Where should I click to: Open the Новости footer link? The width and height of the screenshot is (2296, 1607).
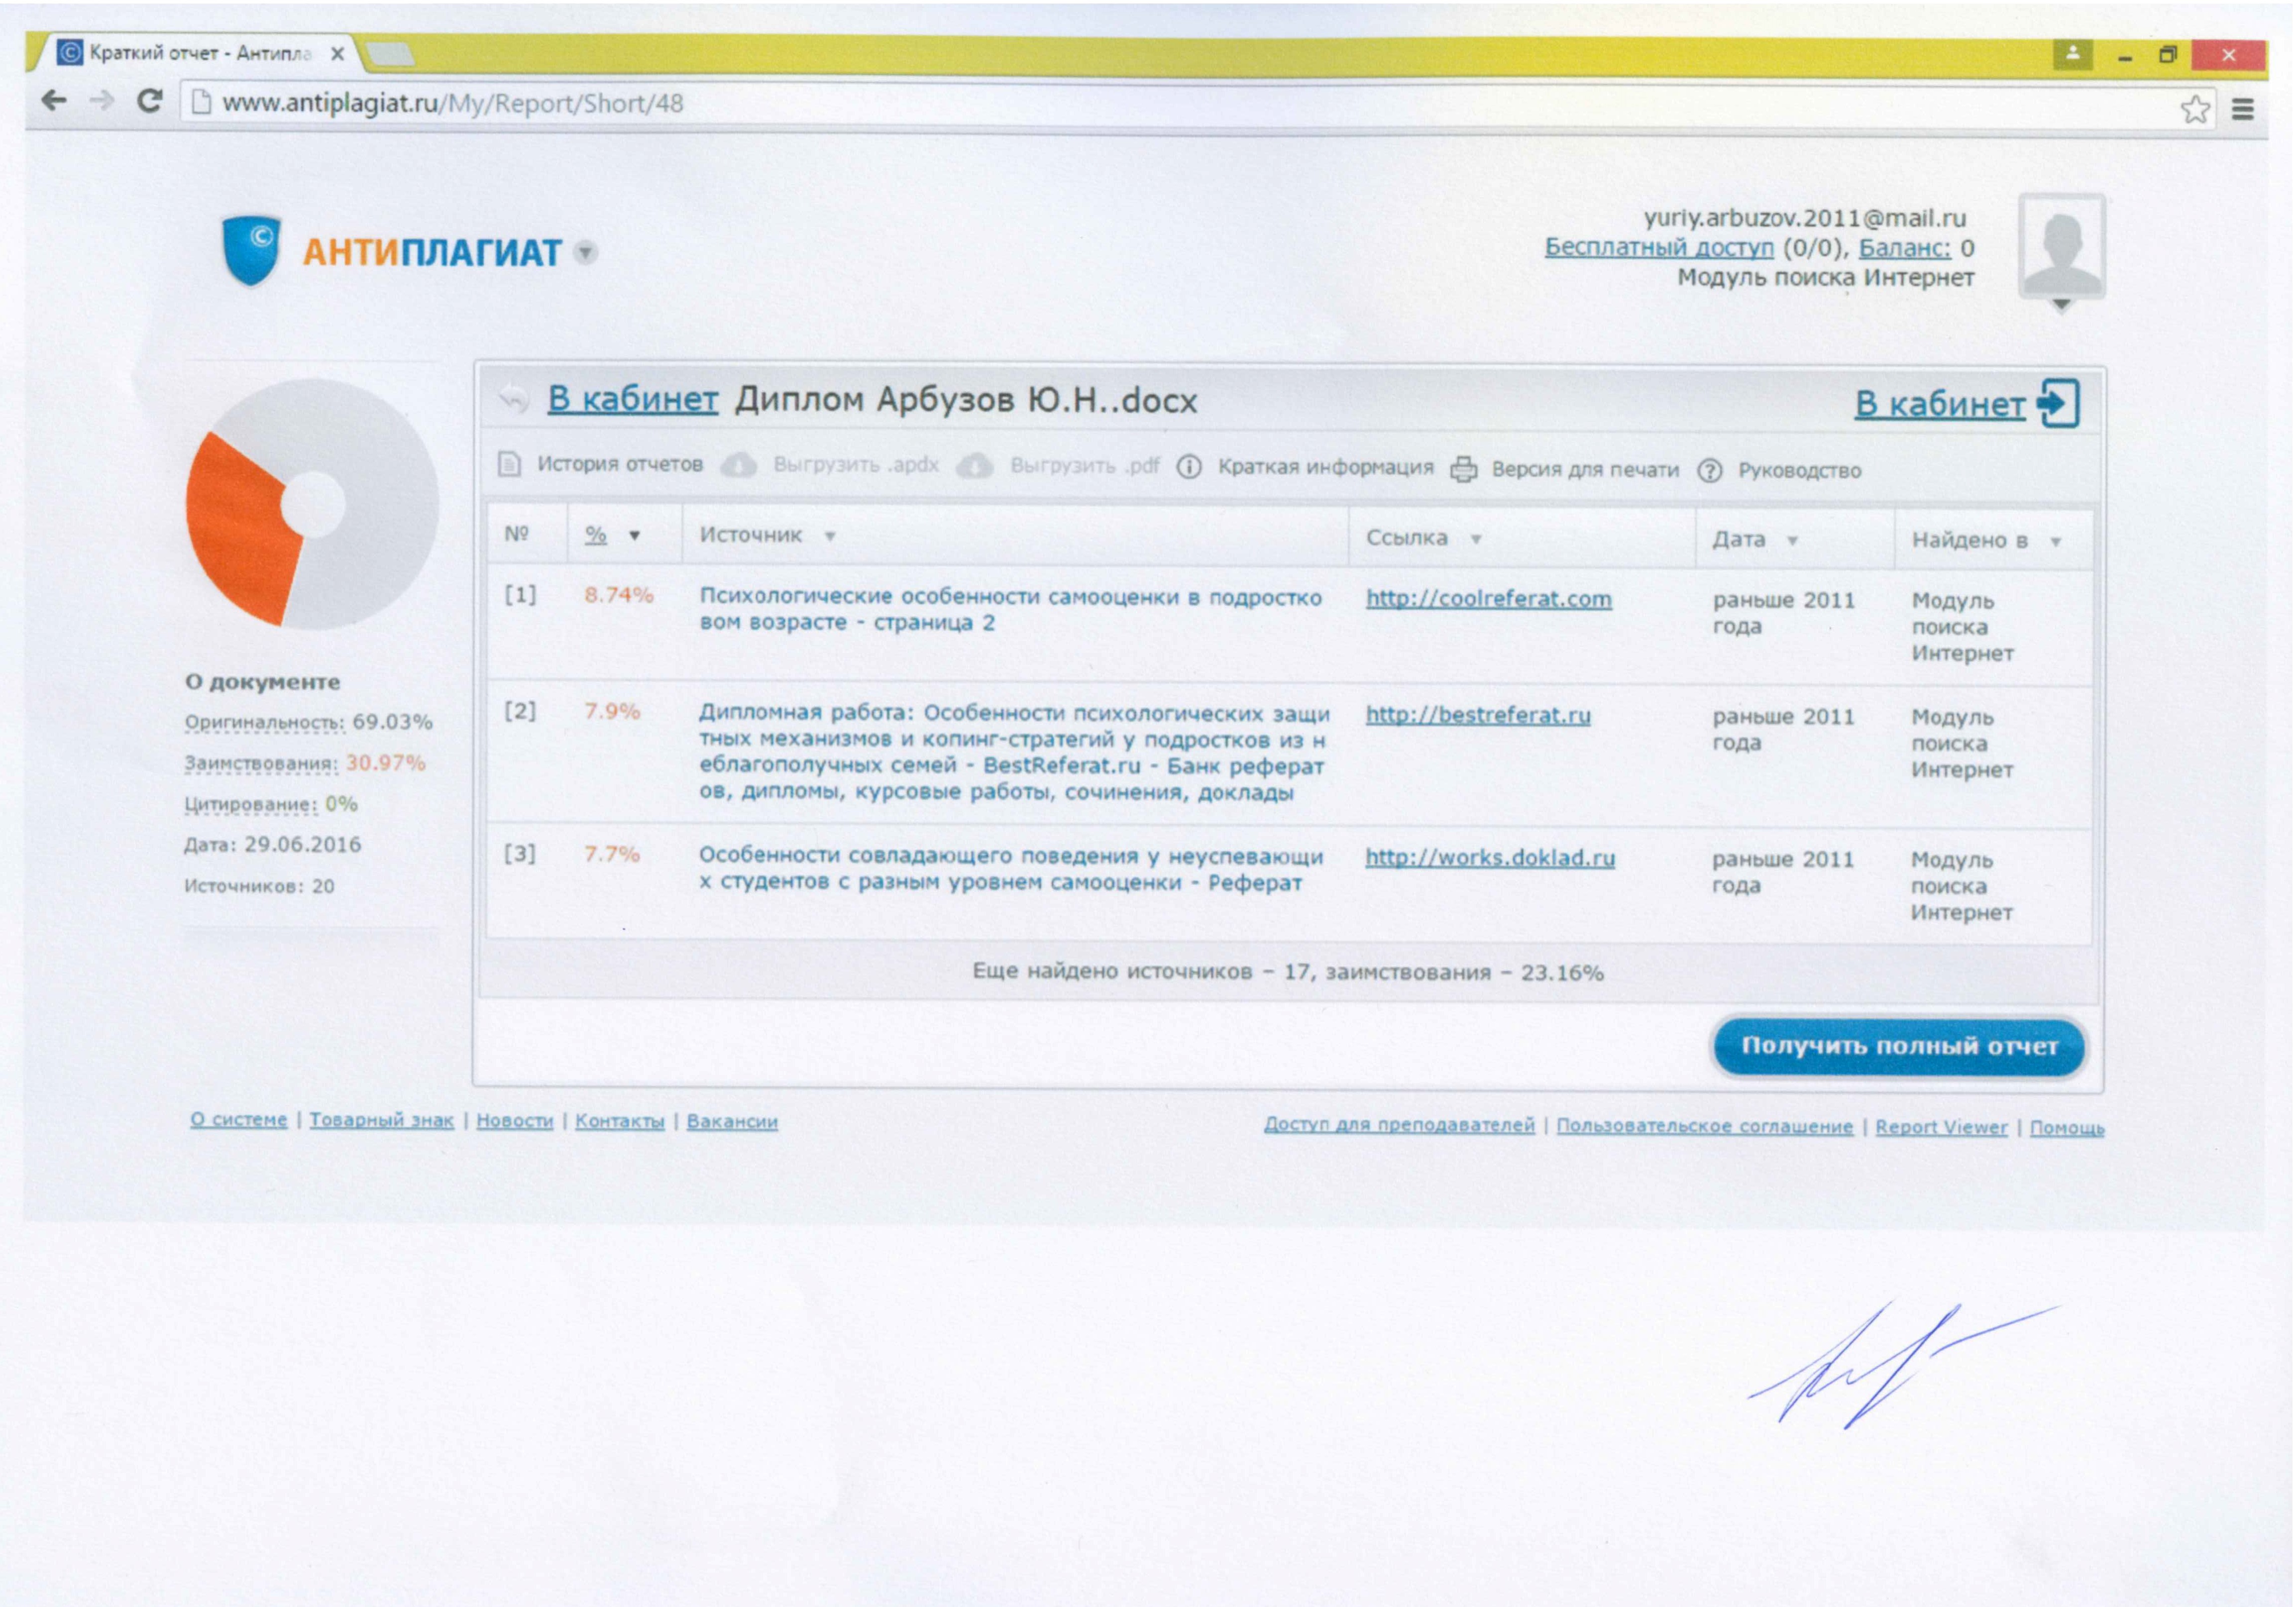coord(514,1121)
